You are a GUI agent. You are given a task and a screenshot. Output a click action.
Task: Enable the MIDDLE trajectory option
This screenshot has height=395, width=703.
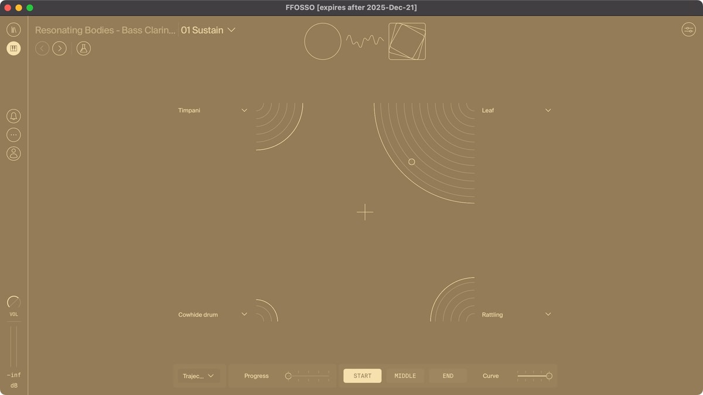pos(405,376)
